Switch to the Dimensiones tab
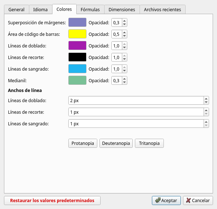 pyautogui.click(x=122, y=10)
